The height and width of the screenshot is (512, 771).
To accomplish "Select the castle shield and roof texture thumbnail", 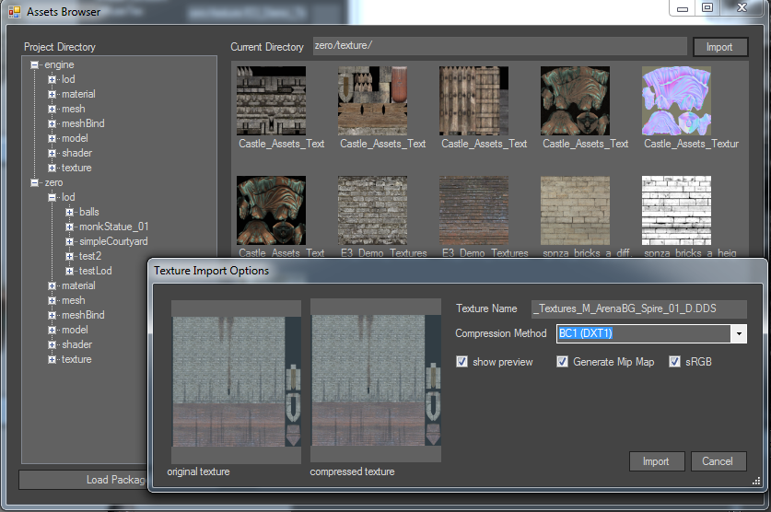I will click(373, 100).
